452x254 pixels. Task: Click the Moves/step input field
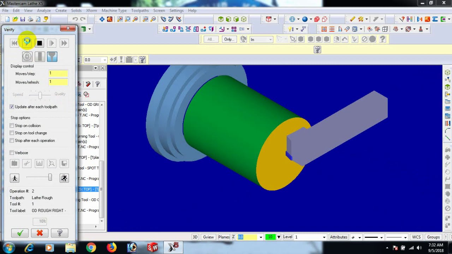pyautogui.click(x=58, y=73)
